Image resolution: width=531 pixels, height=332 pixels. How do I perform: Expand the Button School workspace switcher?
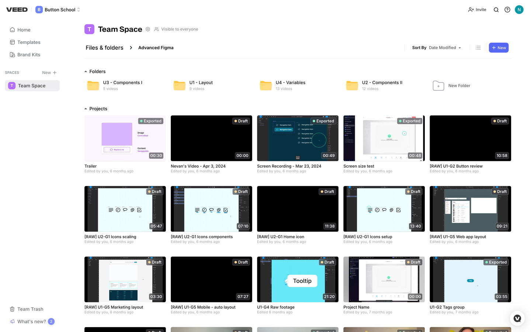coord(58,10)
